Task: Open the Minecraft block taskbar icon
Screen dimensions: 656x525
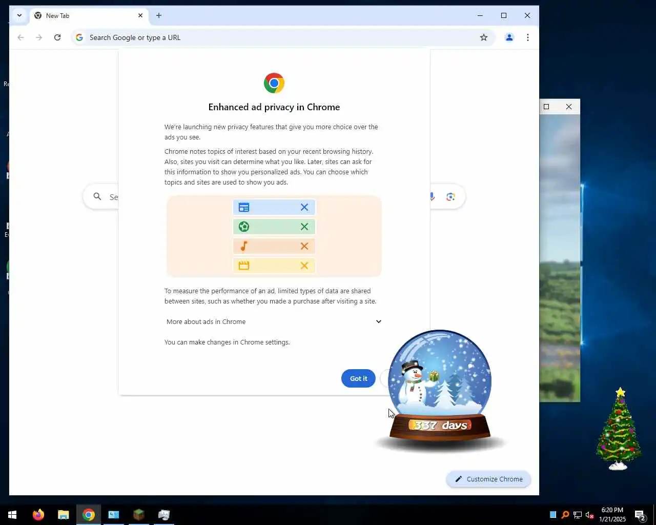Action: (x=139, y=515)
